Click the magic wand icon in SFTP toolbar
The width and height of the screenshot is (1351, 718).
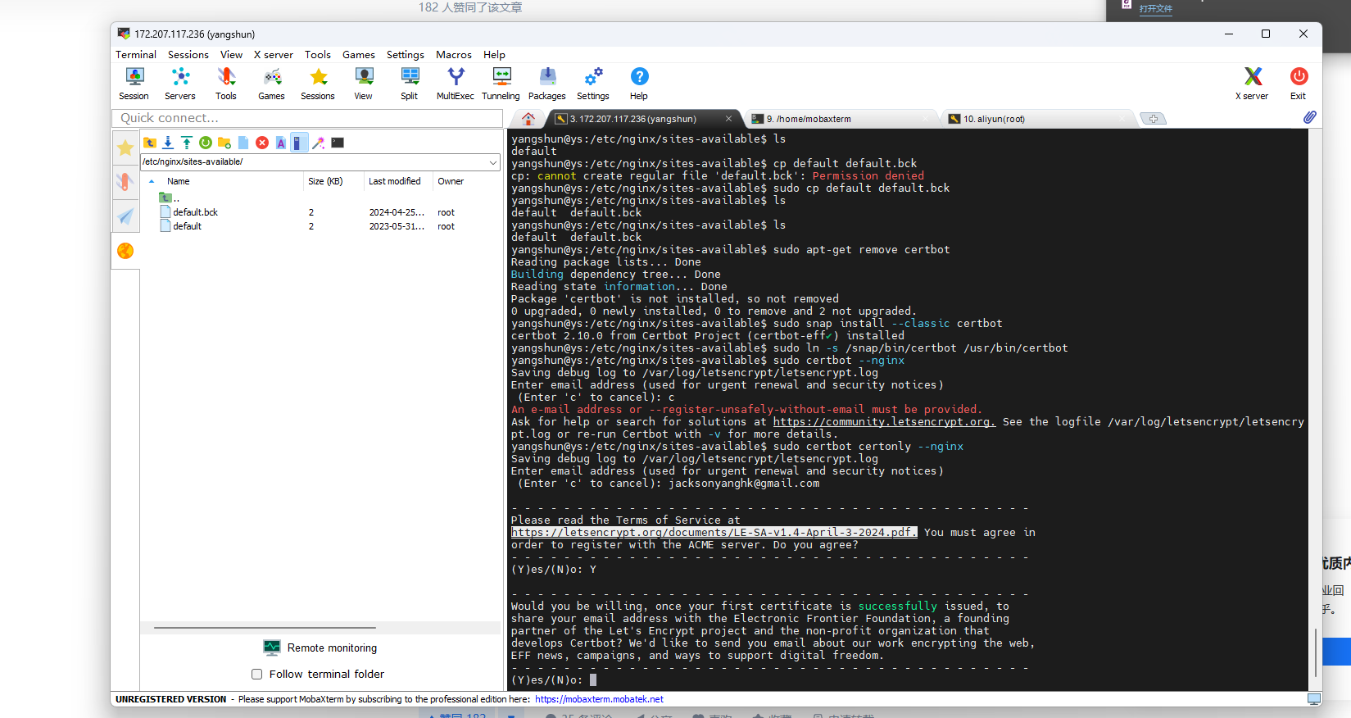pos(319,143)
